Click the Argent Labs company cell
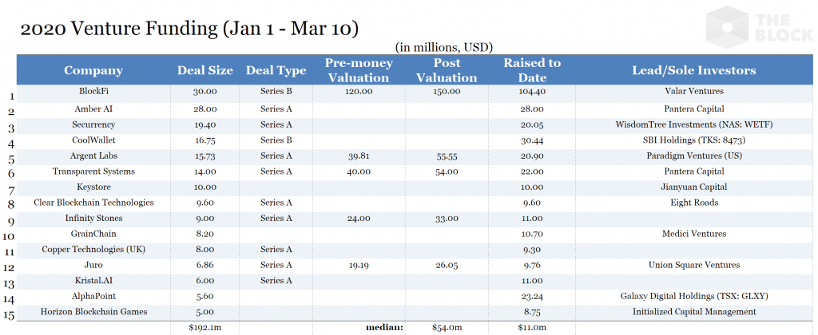 click(94, 156)
